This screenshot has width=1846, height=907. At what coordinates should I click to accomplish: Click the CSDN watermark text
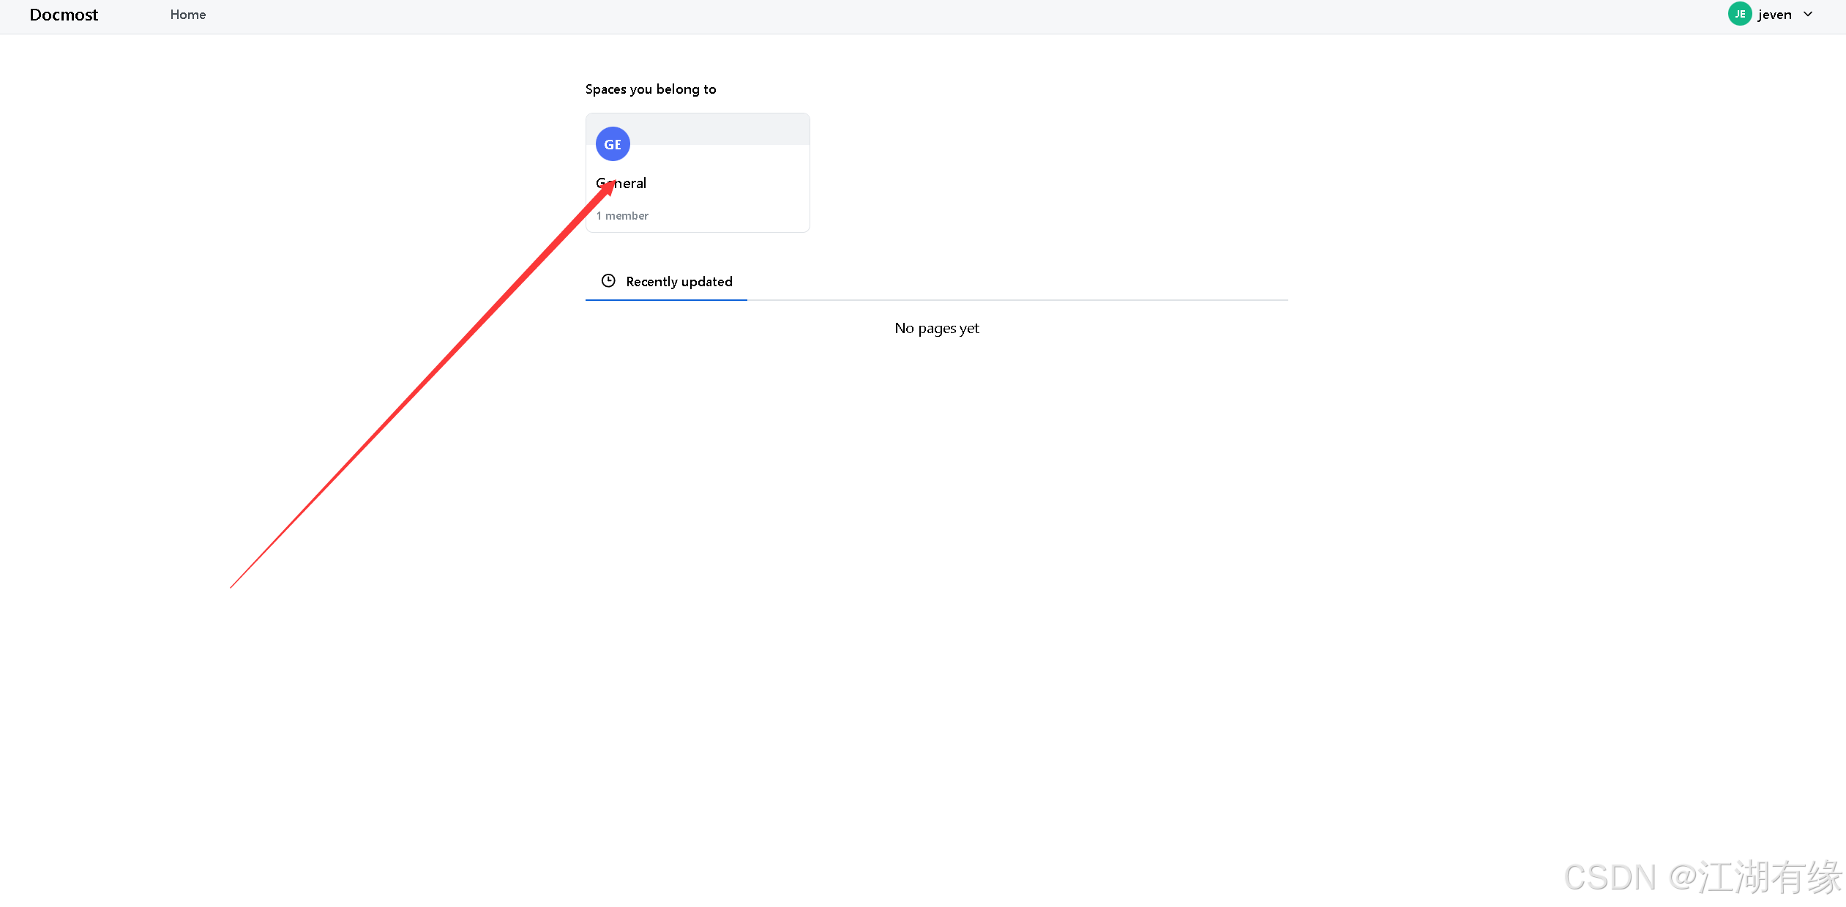pyautogui.click(x=1610, y=878)
